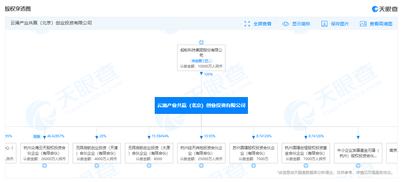
Task: Click the central 云涌产业共赢 company node
Action: click(x=201, y=105)
